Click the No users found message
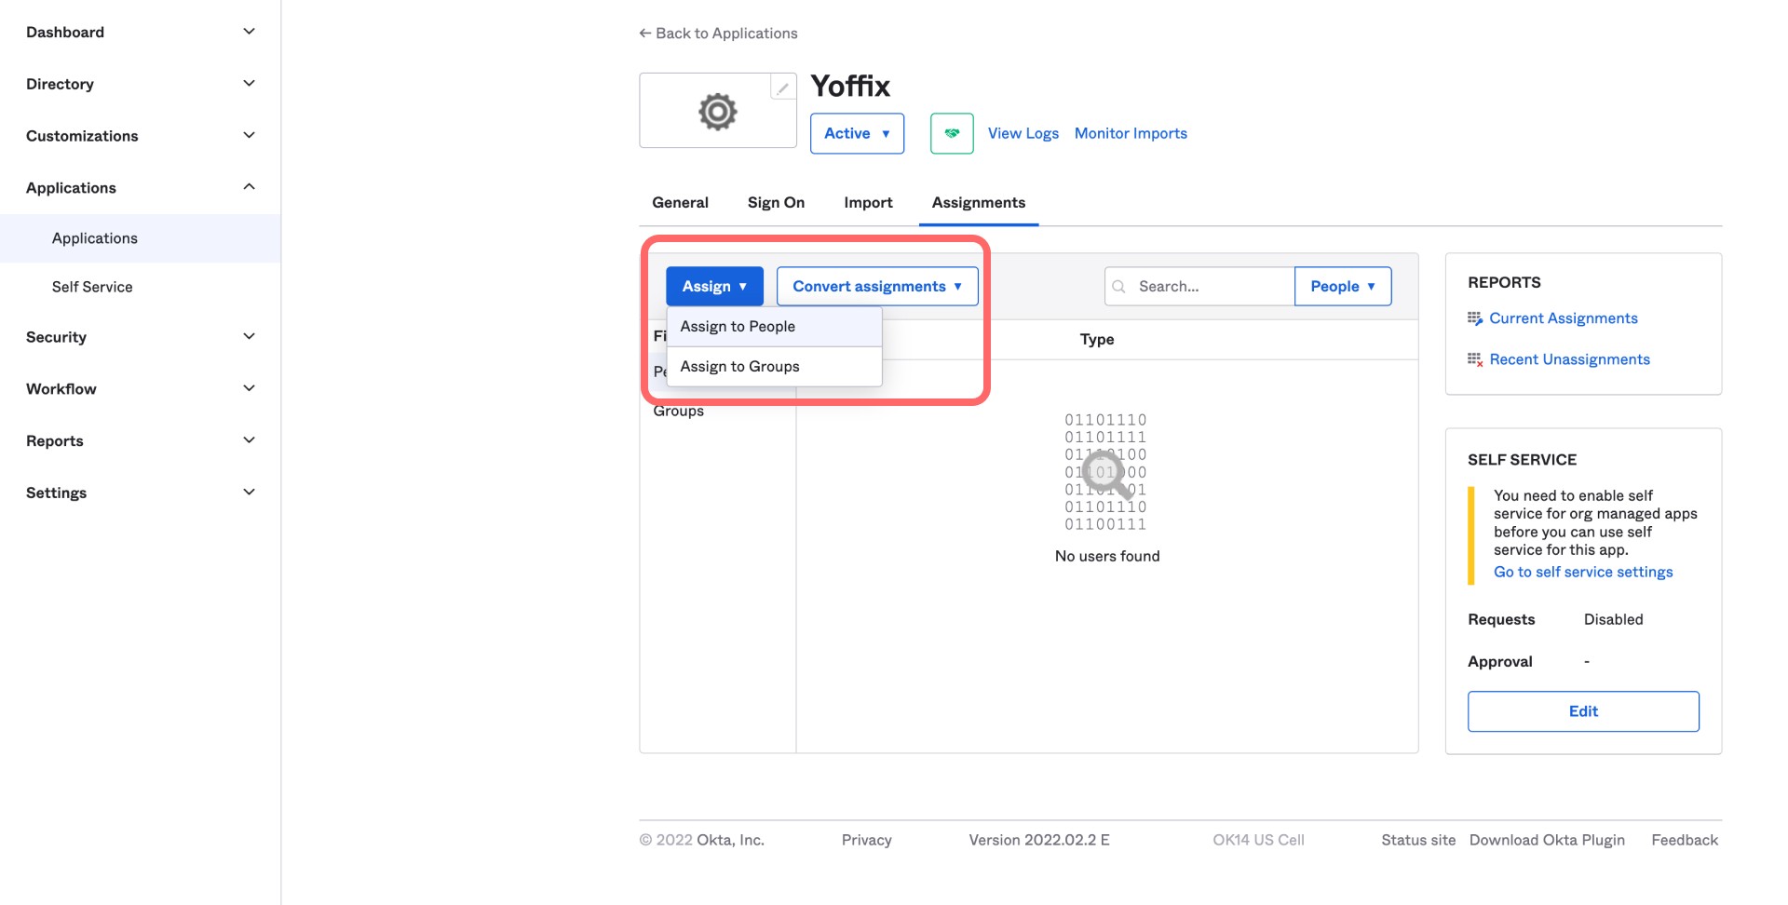 pos(1107,556)
